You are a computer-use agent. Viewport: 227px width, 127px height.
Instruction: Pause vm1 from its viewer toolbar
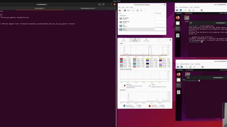(189, 10)
